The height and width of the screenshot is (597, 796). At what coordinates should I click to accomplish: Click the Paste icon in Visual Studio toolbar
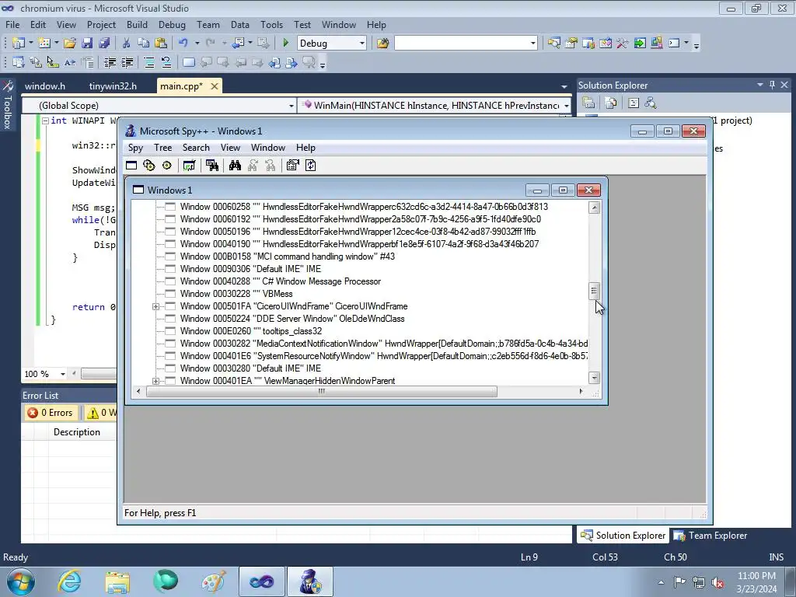pyautogui.click(x=161, y=44)
